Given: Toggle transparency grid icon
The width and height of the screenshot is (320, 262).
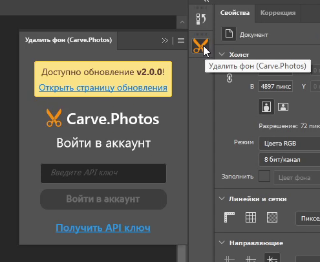Looking at the screenshot, I should tap(272, 217).
